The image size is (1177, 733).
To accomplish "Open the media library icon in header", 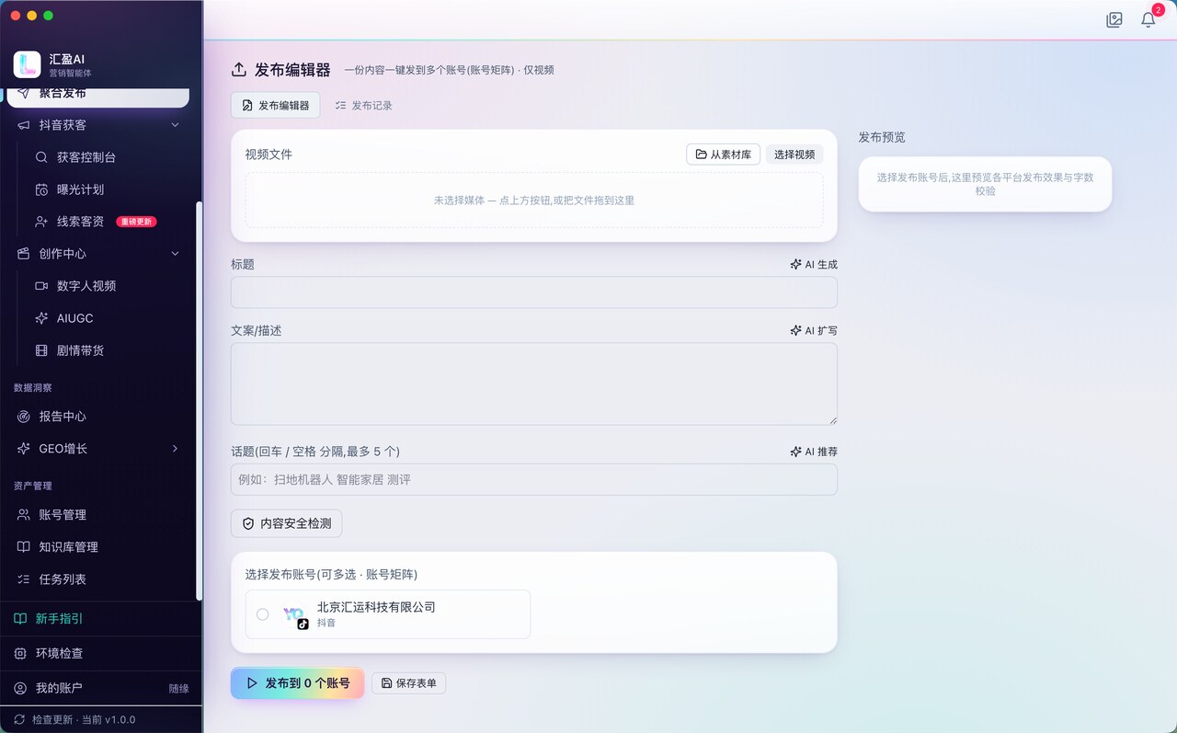I will [x=1114, y=19].
